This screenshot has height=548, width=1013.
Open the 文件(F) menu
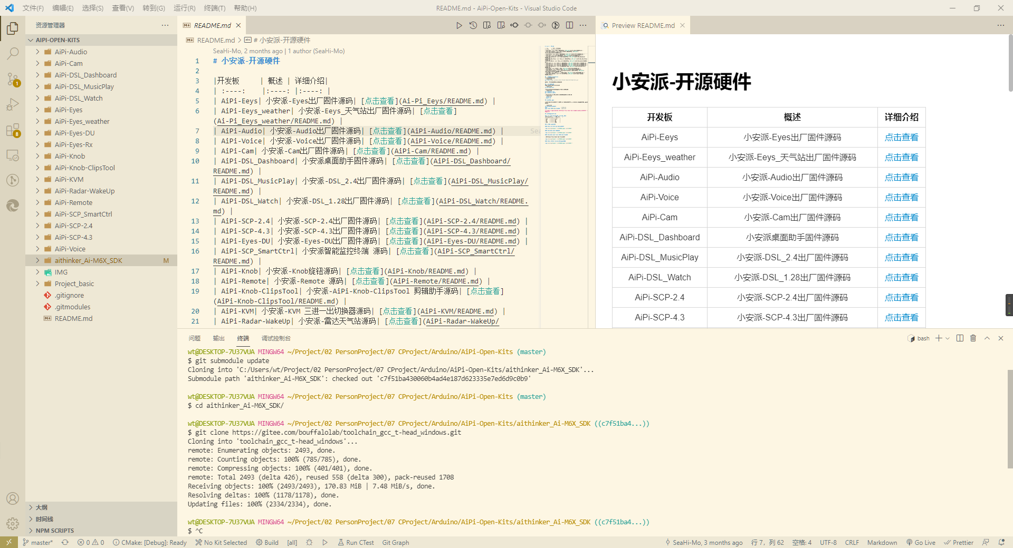(x=33, y=8)
